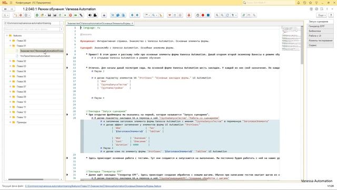The width and height of the screenshot is (337, 190).
Task: Expand the Глава 02 folder
Action: tap(10, 61)
